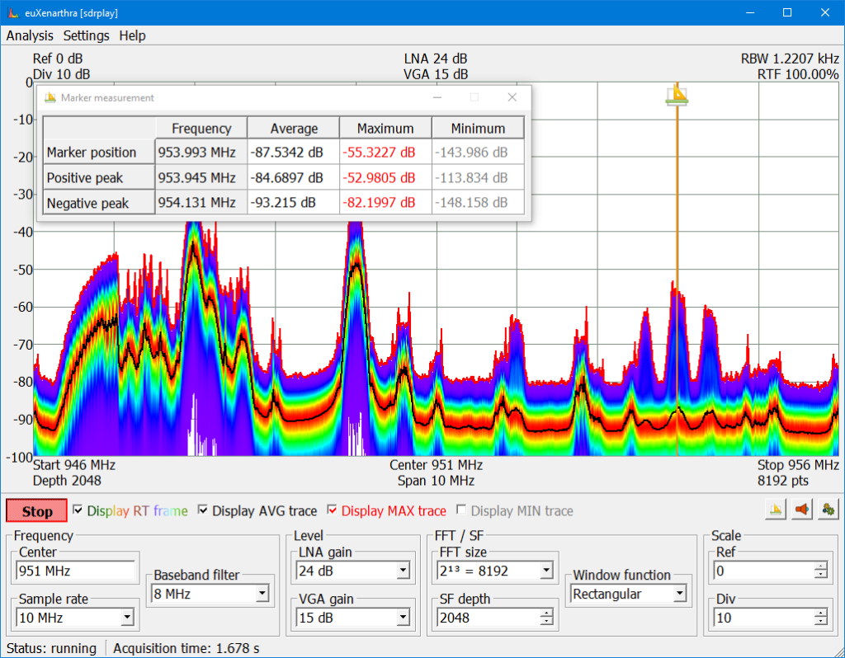Screen dimensions: 845x658
Task: Decrease the Div scale value by one step
Action: tap(820, 622)
